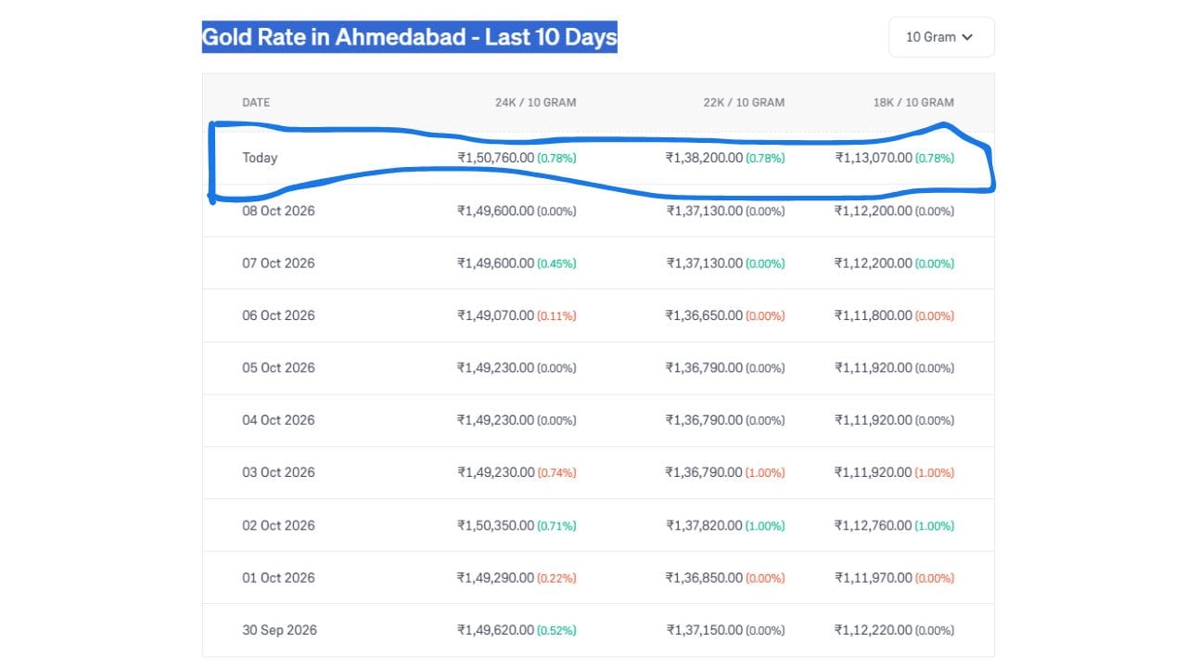Click today's 22K price ₹1,38,200.00

(x=704, y=158)
